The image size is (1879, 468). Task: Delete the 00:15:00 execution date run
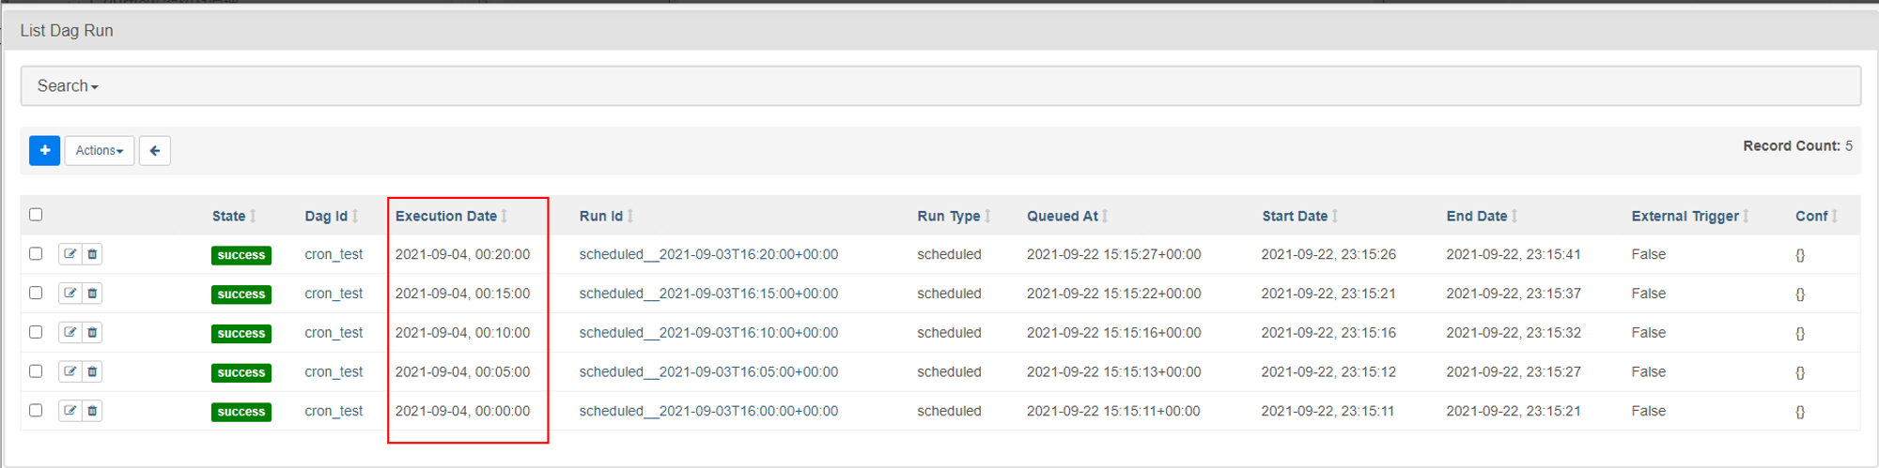coord(92,294)
